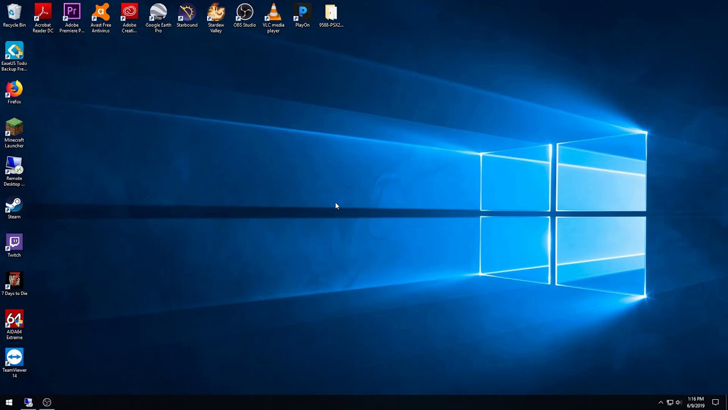The image size is (728, 410).
Task: Click the Google Earth Pro shortcut
Action: tap(158, 18)
